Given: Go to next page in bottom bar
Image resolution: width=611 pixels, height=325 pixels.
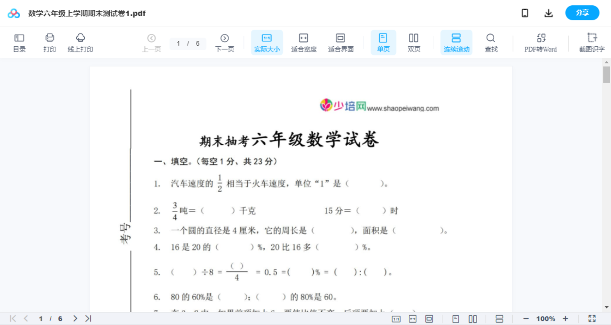Looking at the screenshot, I should [75, 319].
